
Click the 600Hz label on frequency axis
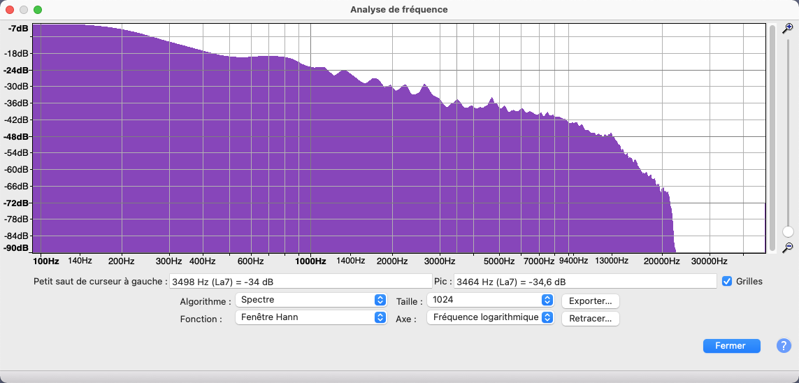[250, 261]
